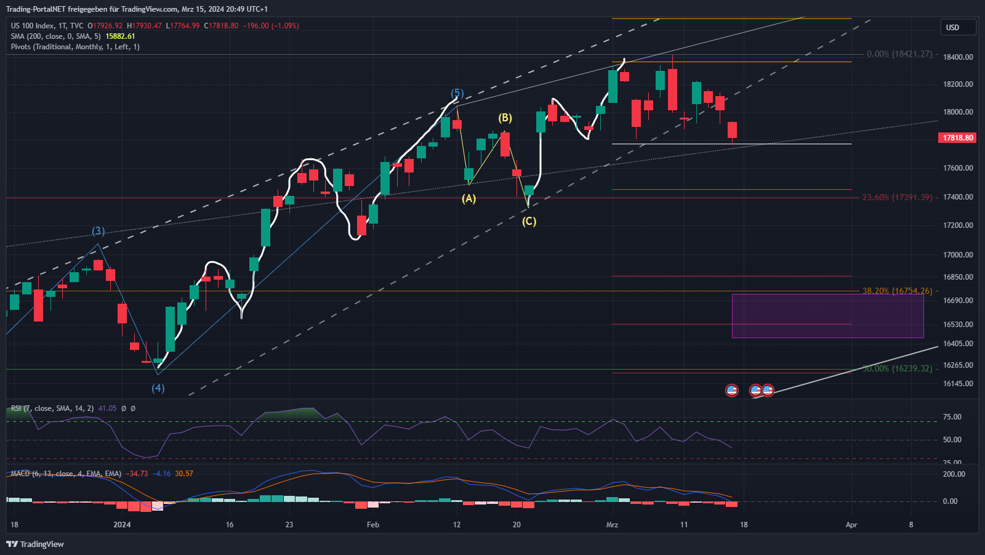Select the SMA 200 indicator legend
This screenshot has height=555, width=985.
[55, 36]
